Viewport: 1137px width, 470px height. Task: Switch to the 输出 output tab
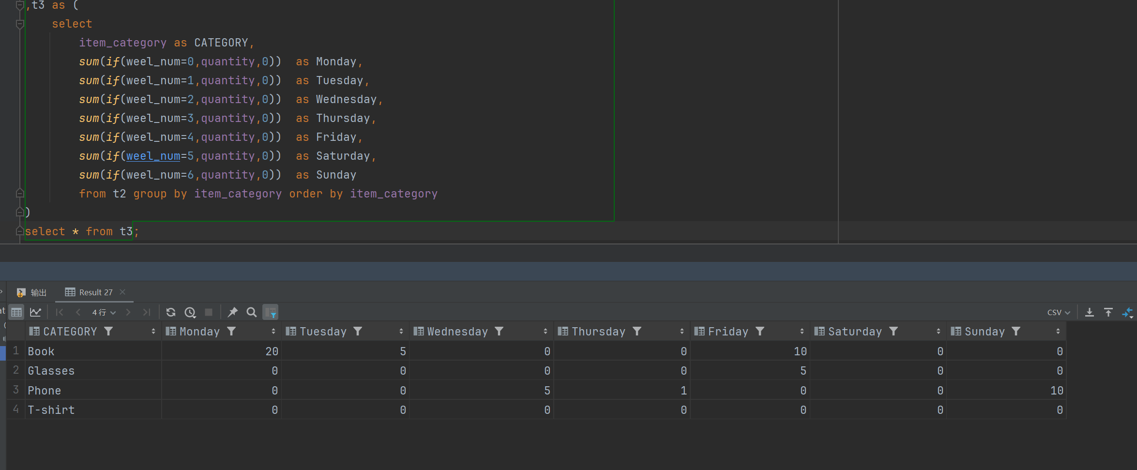pyautogui.click(x=32, y=292)
